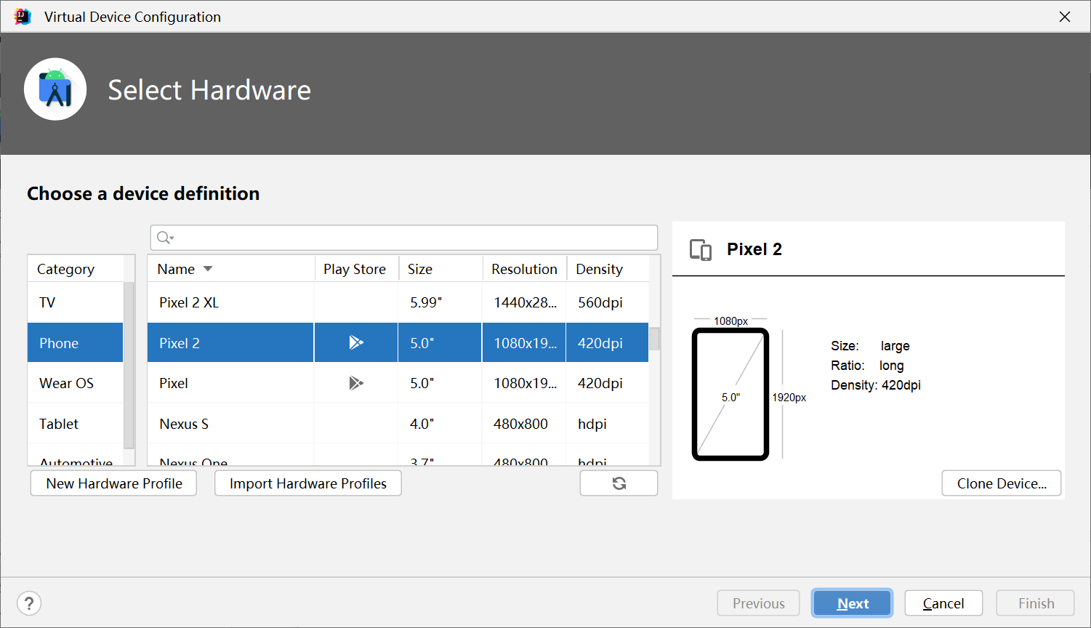1091x628 pixels.
Task: Select the Nexus S device row
Action: click(398, 424)
